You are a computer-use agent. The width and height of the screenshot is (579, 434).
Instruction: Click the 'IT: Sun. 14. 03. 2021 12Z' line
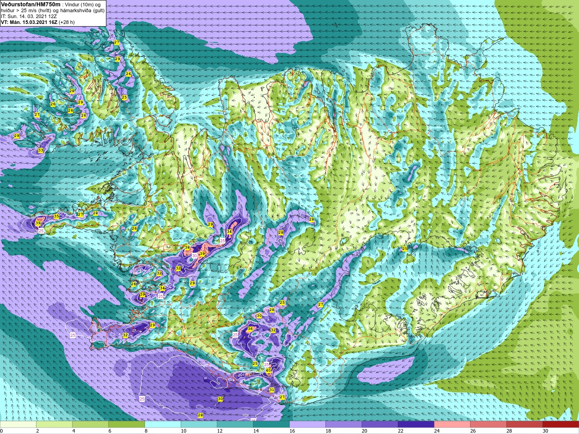pyautogui.click(x=29, y=16)
